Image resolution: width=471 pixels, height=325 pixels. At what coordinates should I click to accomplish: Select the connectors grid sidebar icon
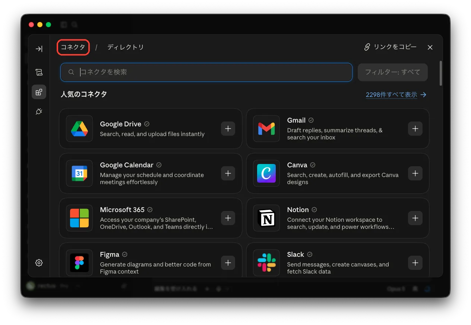[x=39, y=92]
